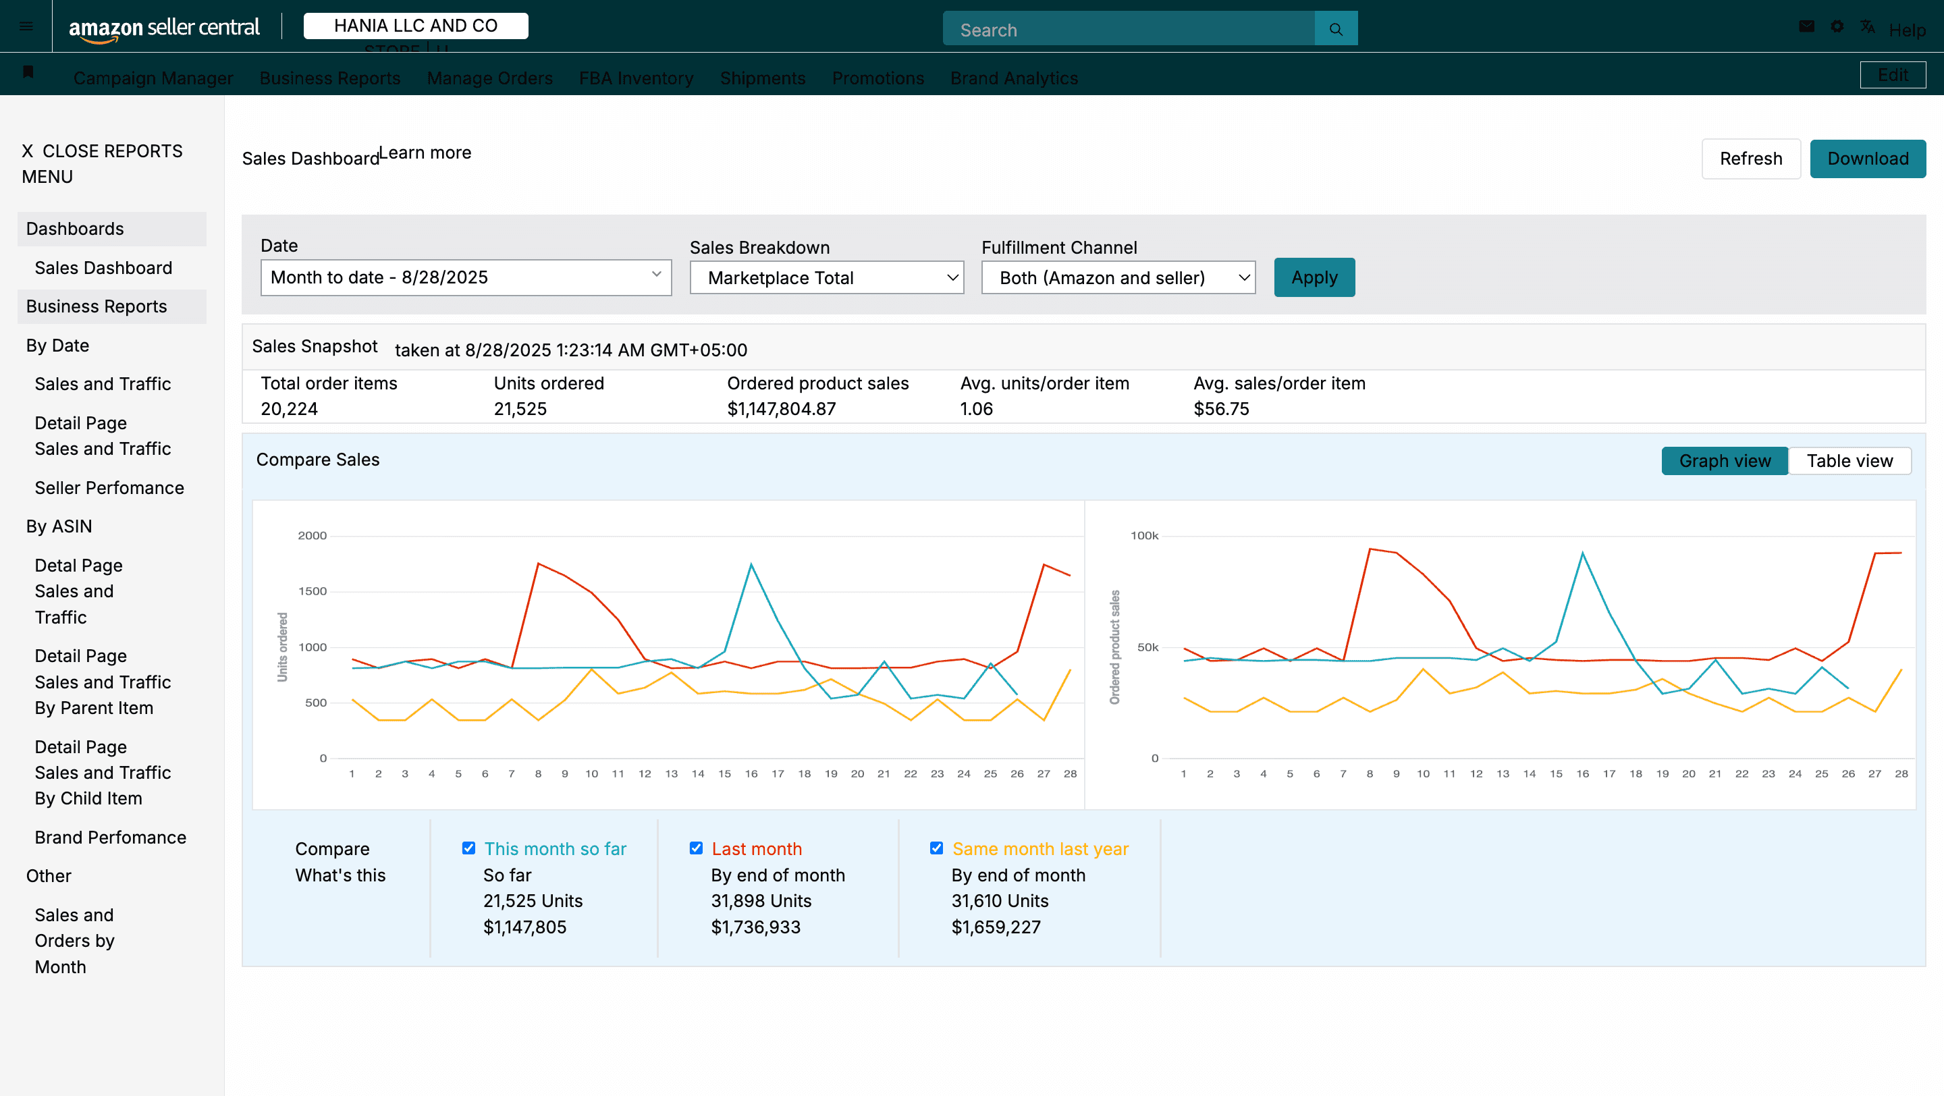Click the search magnifier icon
Viewport: 1944px width, 1096px height.
[1336, 28]
